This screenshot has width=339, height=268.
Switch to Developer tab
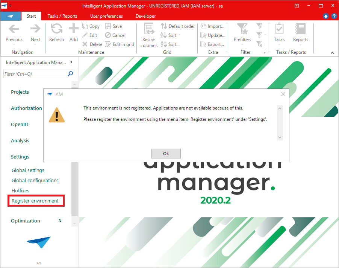(x=145, y=16)
